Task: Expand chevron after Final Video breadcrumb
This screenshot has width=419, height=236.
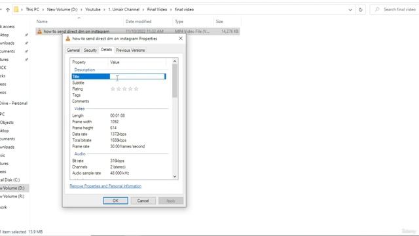Action: 171,10
